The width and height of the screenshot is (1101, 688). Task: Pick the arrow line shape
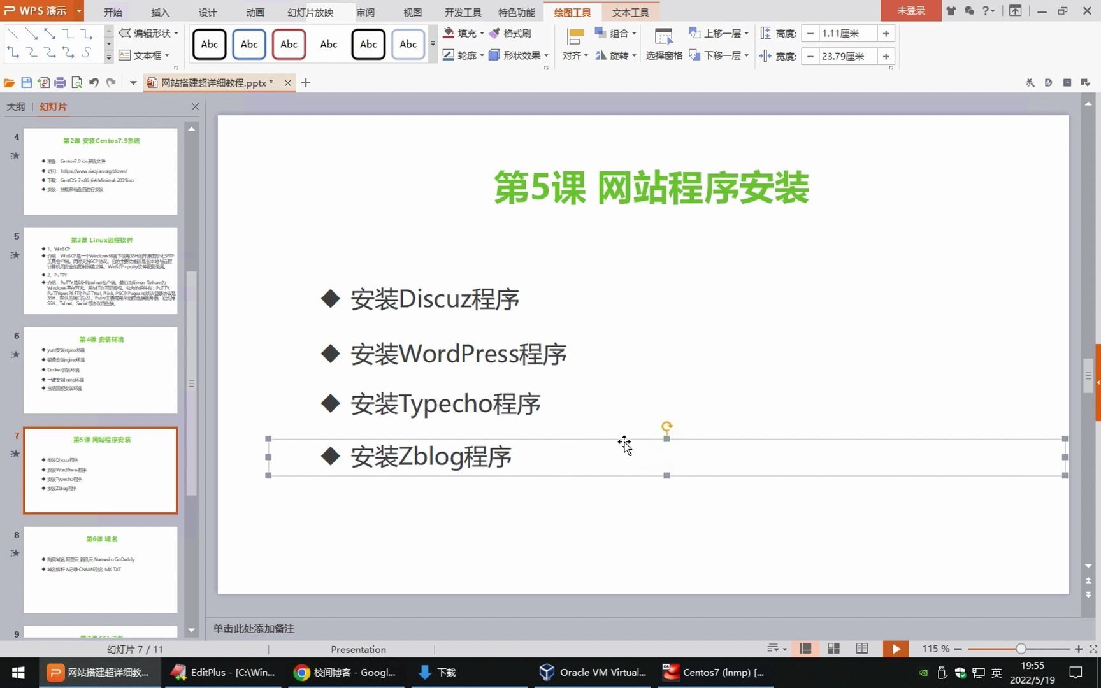point(31,33)
